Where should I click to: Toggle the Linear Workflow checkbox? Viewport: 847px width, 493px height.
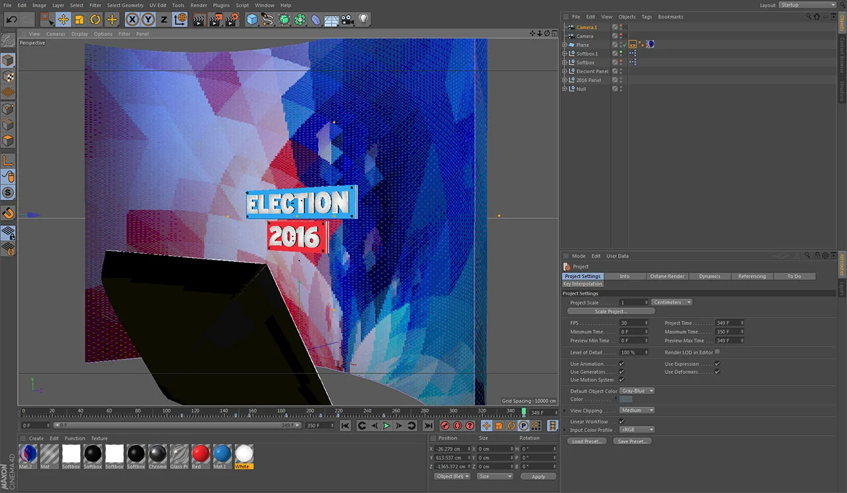[621, 422]
